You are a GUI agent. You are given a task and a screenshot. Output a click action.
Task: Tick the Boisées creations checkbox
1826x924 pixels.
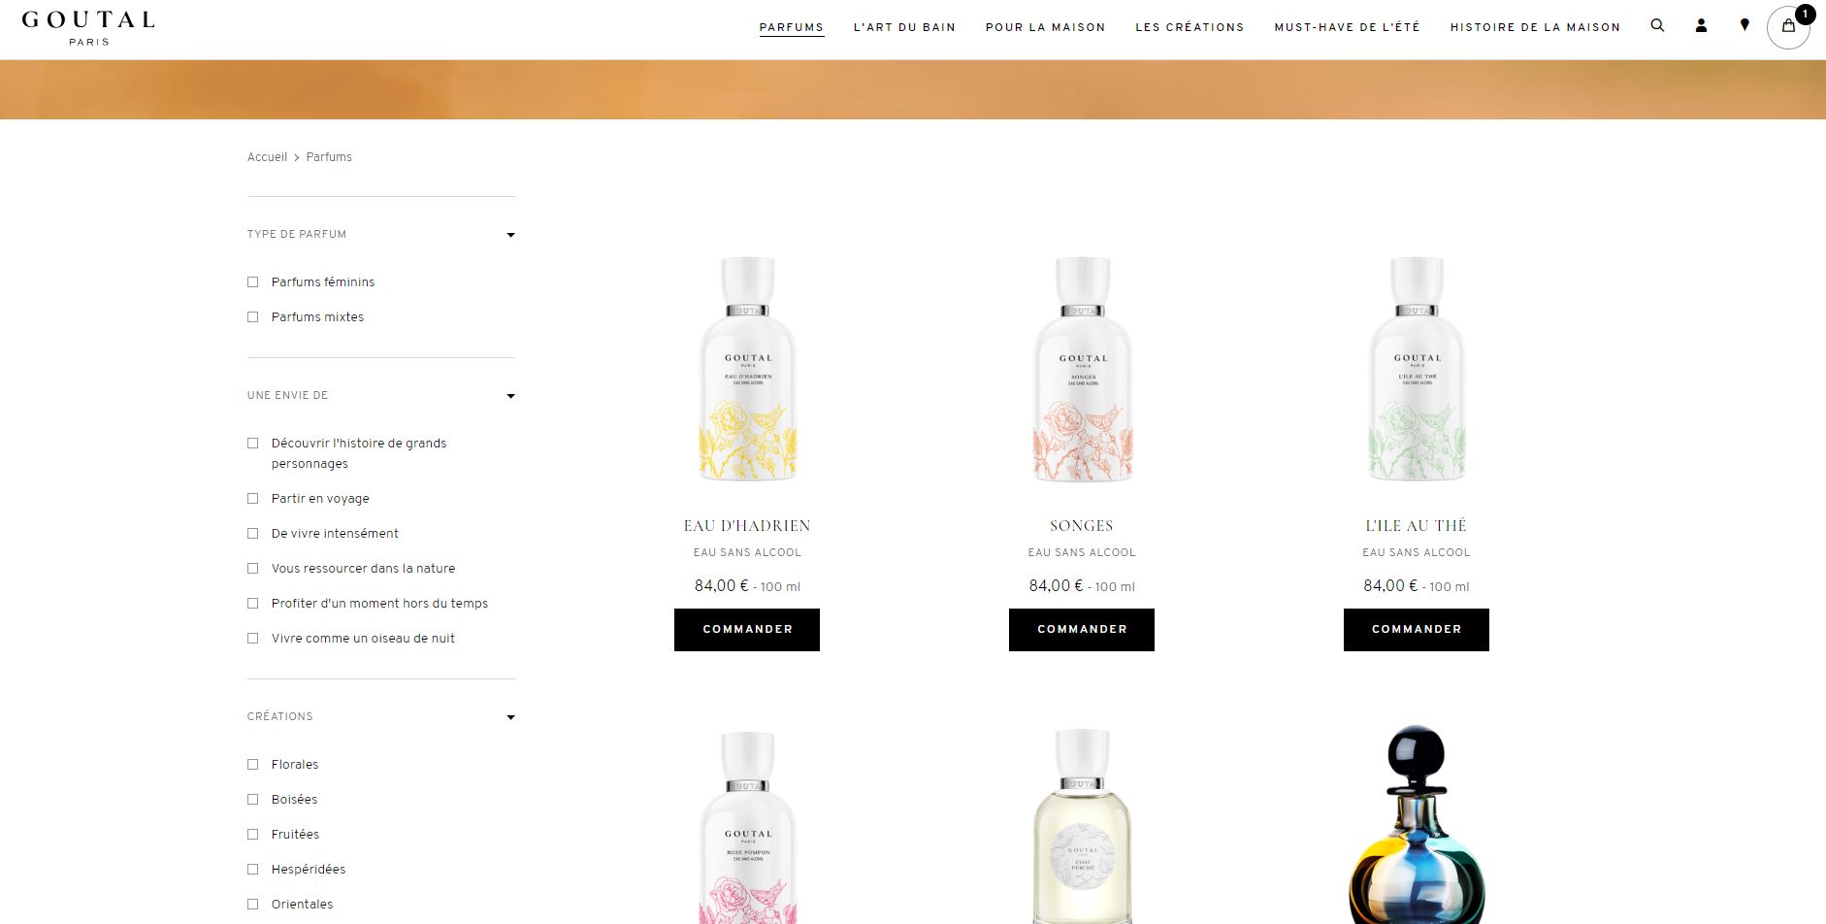253,800
